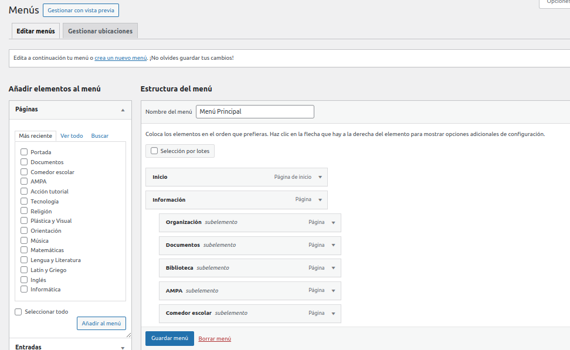The height and width of the screenshot is (350, 570).
Task: Click the Nombre del menú text field
Action: tap(255, 111)
